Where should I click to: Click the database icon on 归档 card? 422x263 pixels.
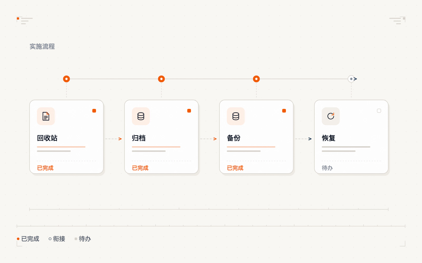tap(141, 116)
